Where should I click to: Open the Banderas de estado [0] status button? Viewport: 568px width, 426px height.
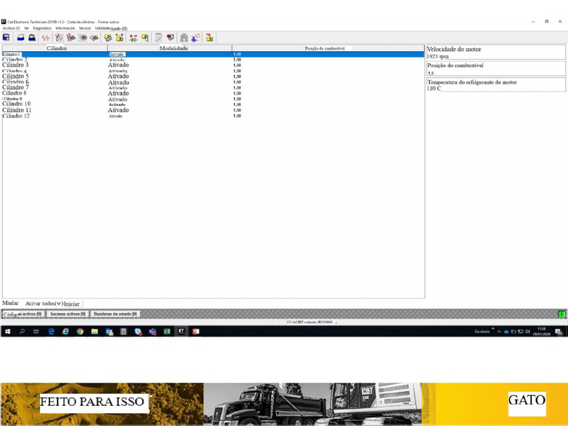(115, 314)
